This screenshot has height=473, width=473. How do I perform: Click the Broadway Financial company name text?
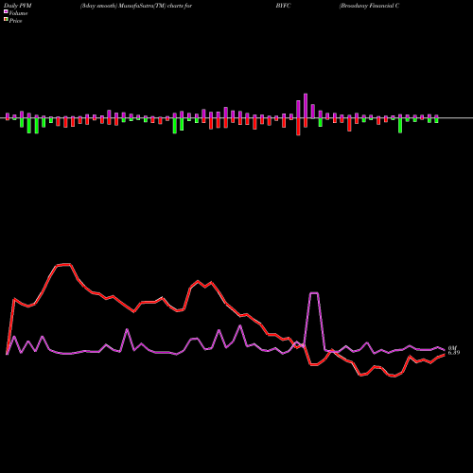click(x=369, y=6)
